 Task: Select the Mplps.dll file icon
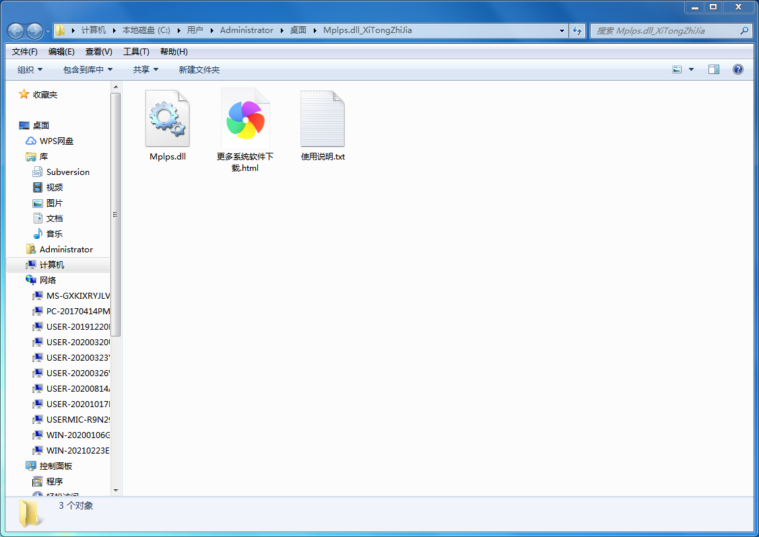[168, 118]
